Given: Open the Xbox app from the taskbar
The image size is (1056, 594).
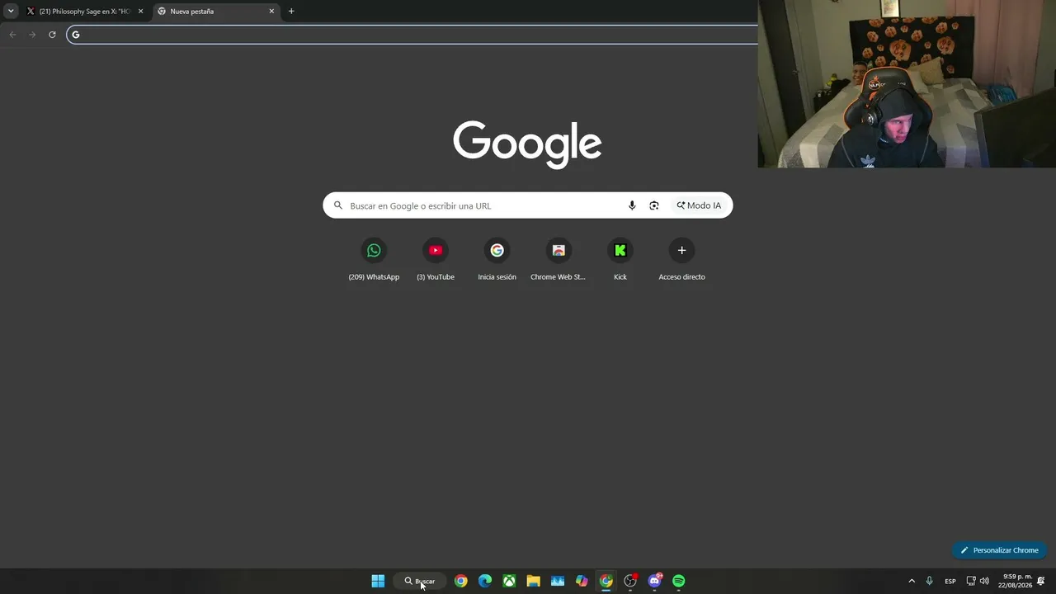Looking at the screenshot, I should pyautogui.click(x=510, y=581).
